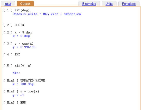Click the blue Min: label
The width and height of the screenshot is (141, 110).
[x=16, y=73]
